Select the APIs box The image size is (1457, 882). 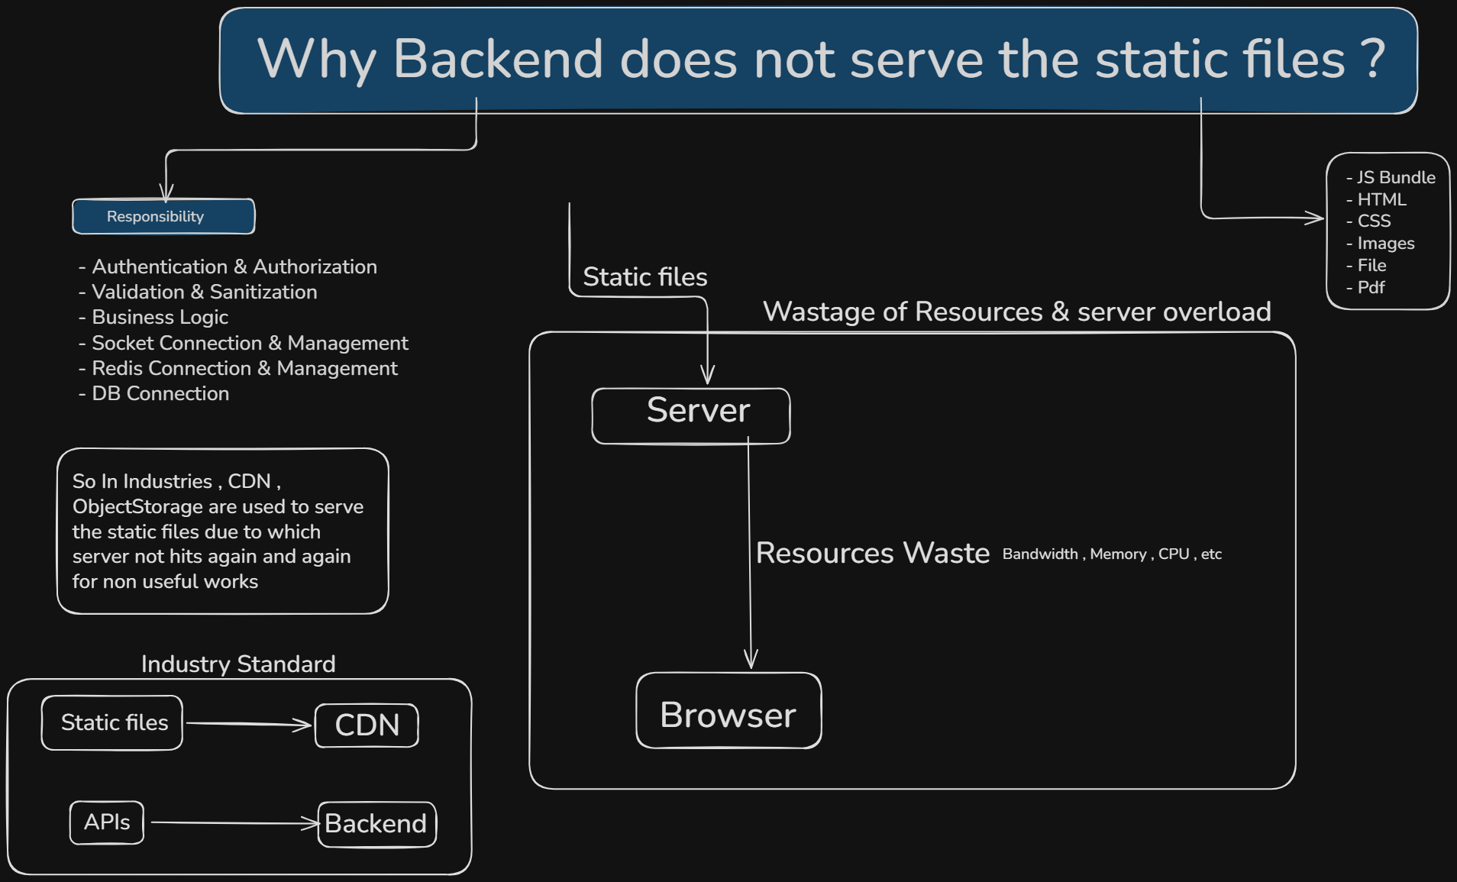tap(107, 822)
